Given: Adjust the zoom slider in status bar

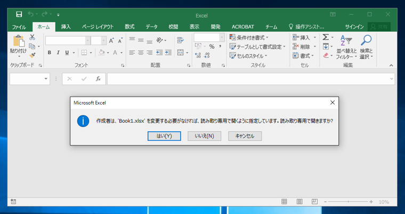Looking at the screenshot, I should (348, 202).
